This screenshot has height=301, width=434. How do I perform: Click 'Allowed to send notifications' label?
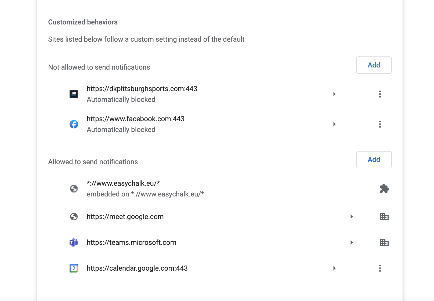coord(93,162)
